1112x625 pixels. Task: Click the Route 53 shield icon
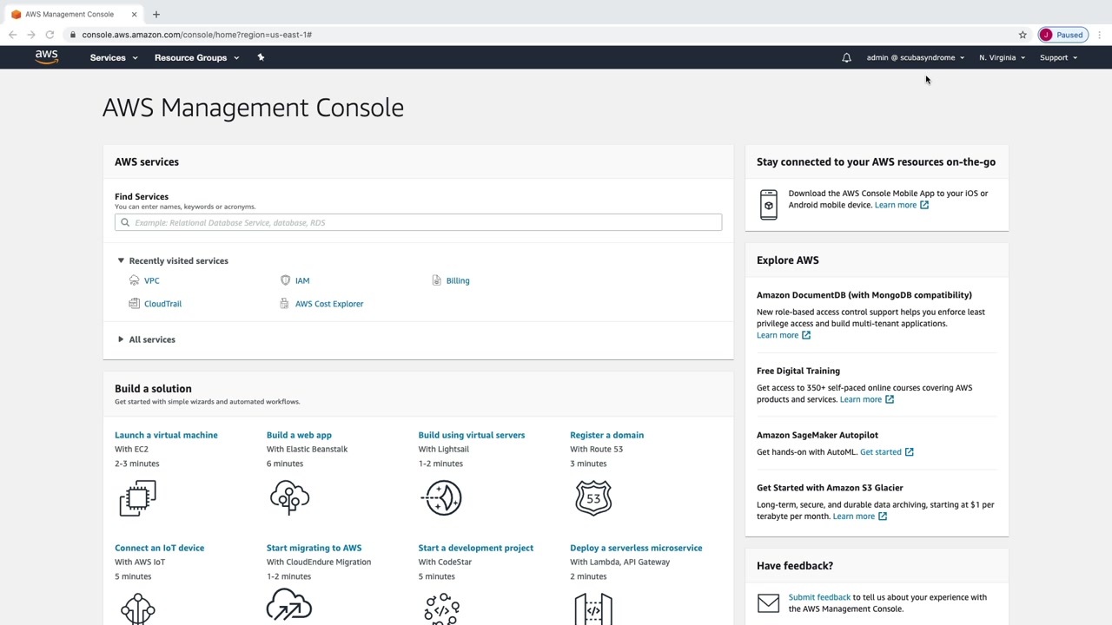pyautogui.click(x=593, y=498)
